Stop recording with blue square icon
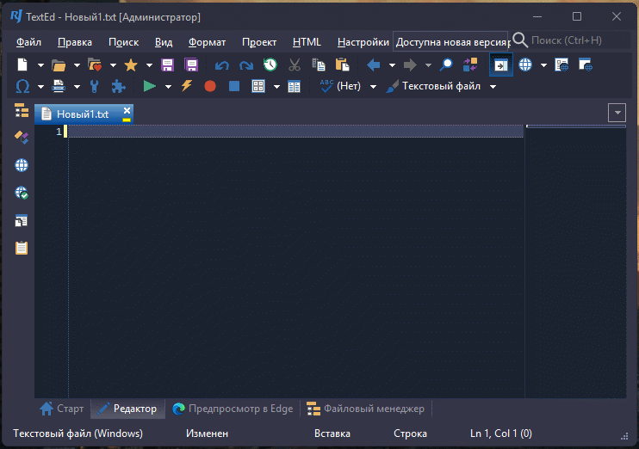 tap(234, 86)
